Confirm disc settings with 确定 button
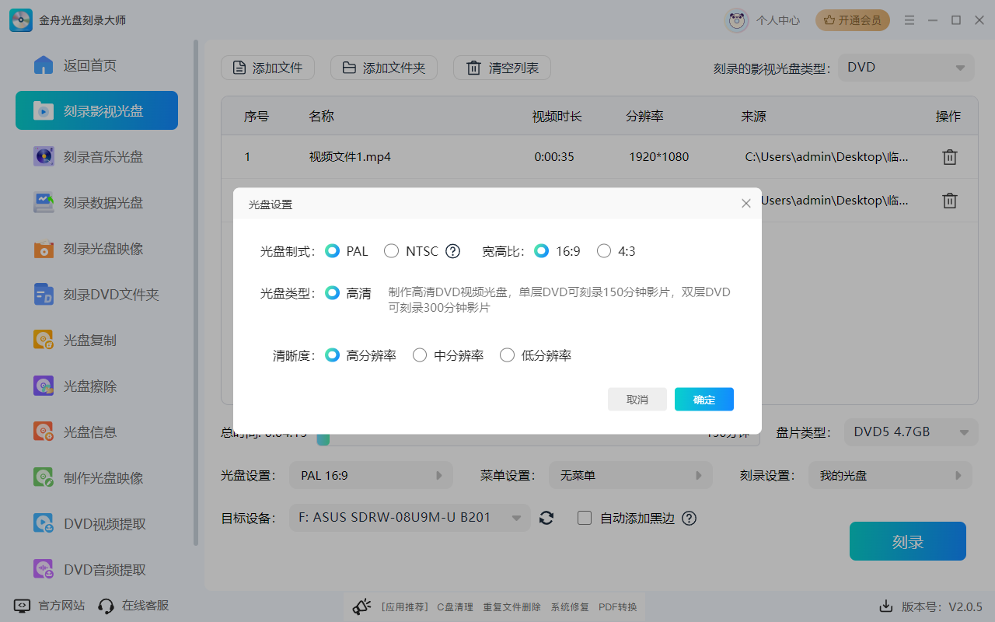 click(703, 399)
